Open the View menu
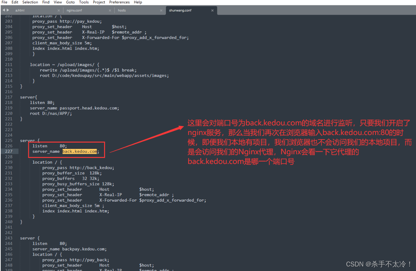 (x=58, y=2)
